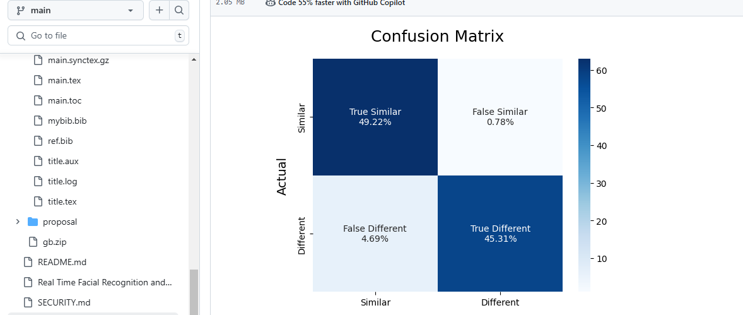Click the title.log file icon
Image resolution: width=743 pixels, height=315 pixels.
(38, 182)
